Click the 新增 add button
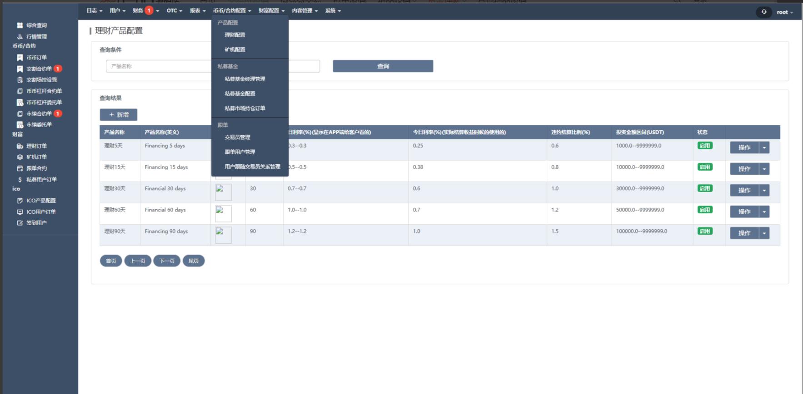Screen dimensions: 803x394 119,115
